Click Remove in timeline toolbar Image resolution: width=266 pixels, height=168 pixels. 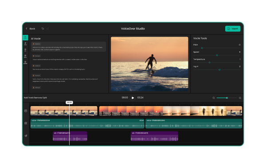38,98
